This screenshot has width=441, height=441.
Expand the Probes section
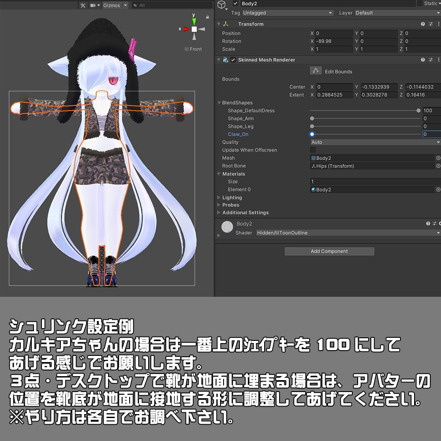click(219, 205)
